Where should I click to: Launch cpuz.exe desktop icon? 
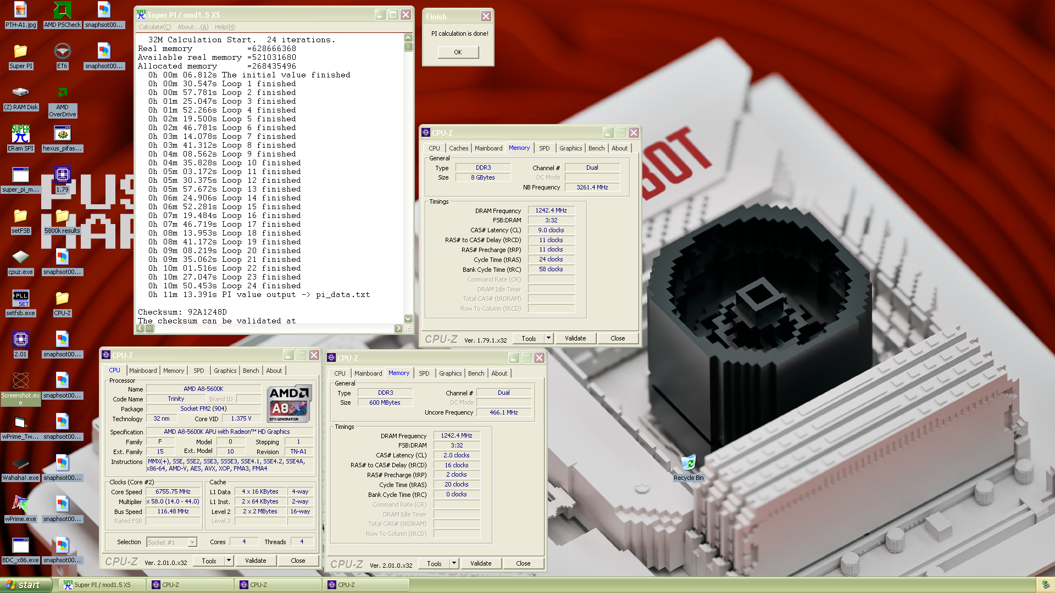20,262
